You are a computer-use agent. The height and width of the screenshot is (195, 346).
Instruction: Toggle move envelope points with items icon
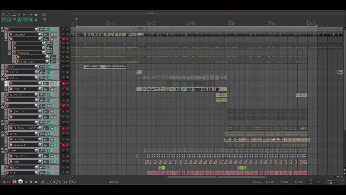19,20
